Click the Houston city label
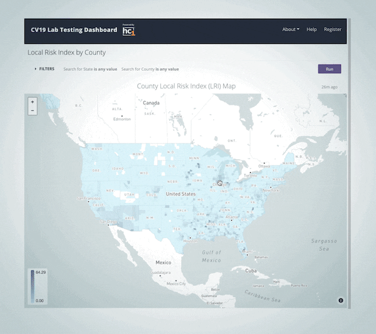 point(190,241)
